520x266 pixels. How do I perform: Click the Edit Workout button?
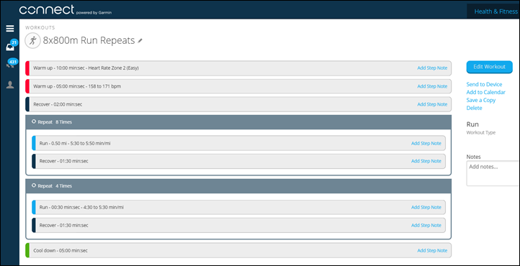click(489, 67)
